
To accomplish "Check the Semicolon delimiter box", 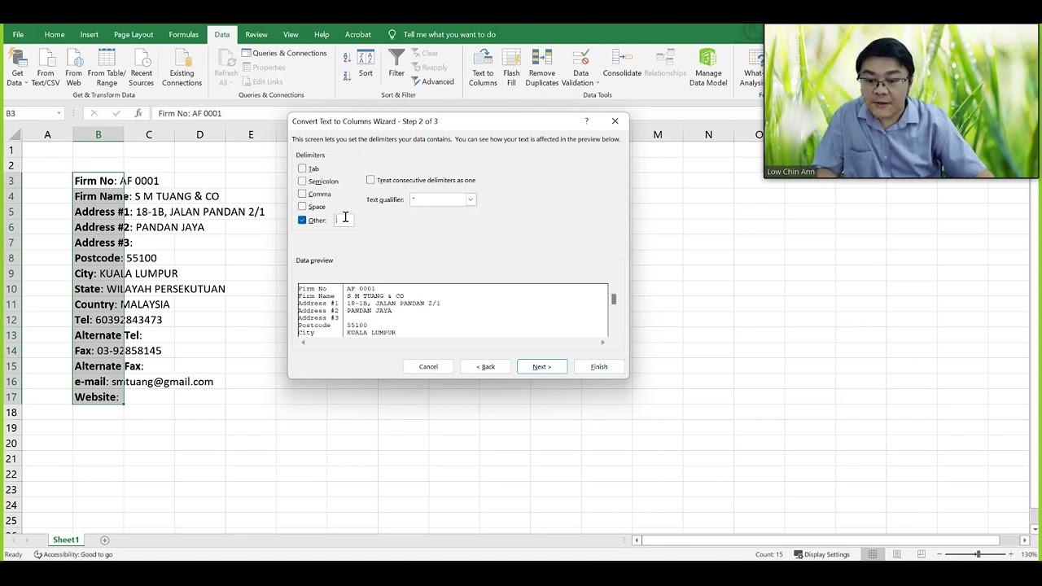I will pyautogui.click(x=302, y=181).
